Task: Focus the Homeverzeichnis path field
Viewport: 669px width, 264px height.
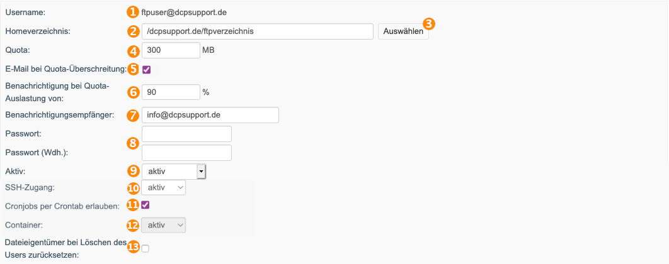Action: coord(258,31)
